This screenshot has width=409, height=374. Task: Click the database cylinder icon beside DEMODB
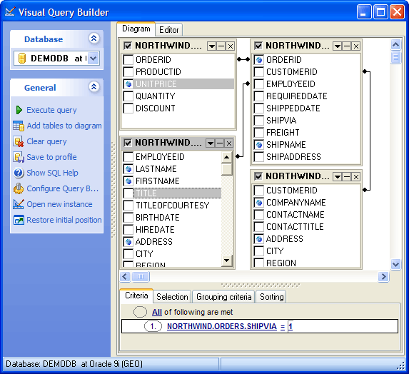(x=22, y=58)
